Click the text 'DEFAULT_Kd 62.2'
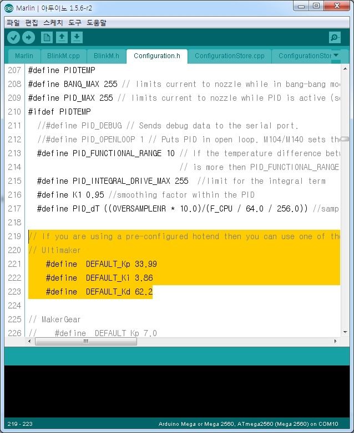This screenshot has width=354, height=433. coord(119,292)
